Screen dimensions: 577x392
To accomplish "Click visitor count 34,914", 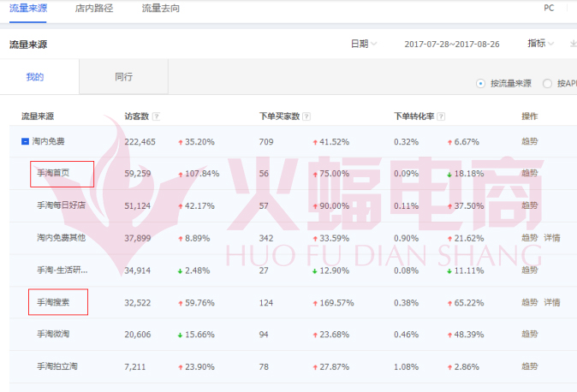I will point(138,271).
